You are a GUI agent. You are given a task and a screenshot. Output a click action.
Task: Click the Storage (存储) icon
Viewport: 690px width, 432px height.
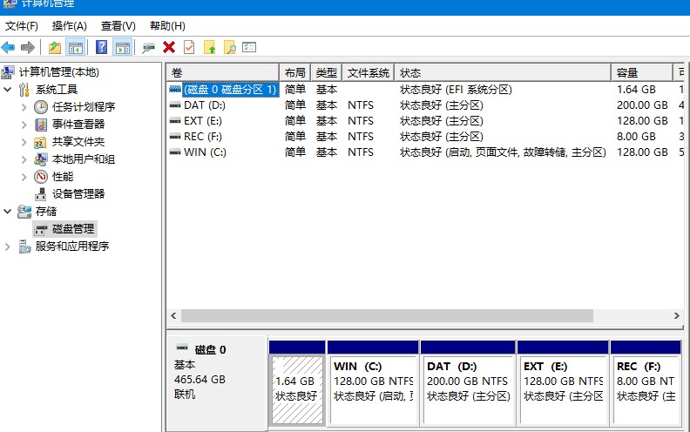[x=24, y=212]
